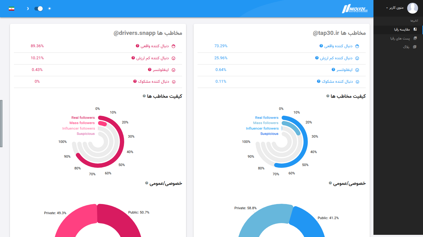Click the آنالیزها sidebar section label
Image resolution: width=423 pixels, height=237 pixels.
click(x=414, y=21)
